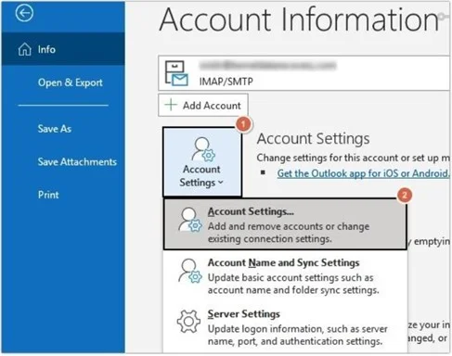Click the Add Account button
Screen dimensions: 452x356
[x=203, y=106]
